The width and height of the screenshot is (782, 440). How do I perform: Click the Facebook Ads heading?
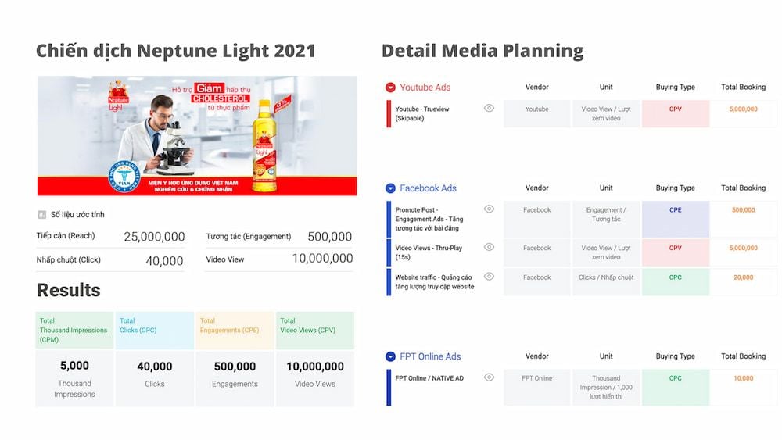coord(428,188)
